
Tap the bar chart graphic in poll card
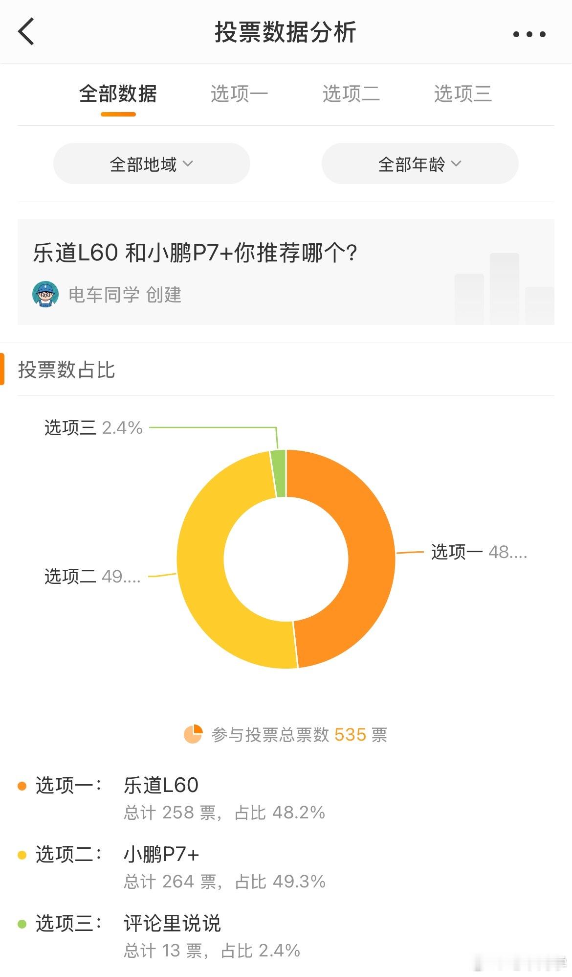tap(504, 289)
